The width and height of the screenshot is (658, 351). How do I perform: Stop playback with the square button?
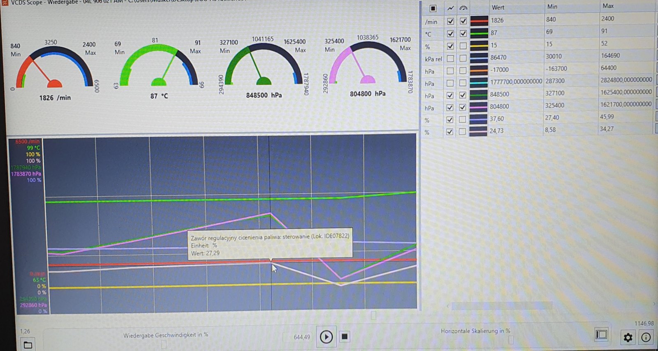[x=345, y=337]
